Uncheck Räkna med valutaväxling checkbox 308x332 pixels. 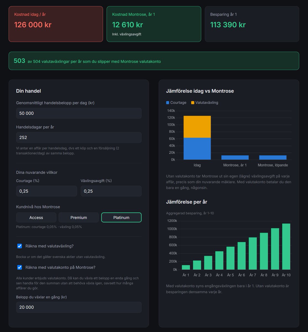[20, 246]
